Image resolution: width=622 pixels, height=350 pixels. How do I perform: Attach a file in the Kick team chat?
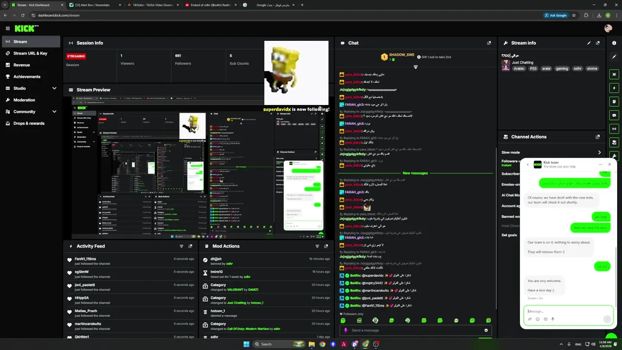click(530, 319)
